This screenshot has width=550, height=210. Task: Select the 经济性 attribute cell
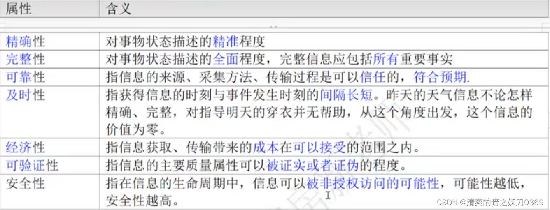tap(50, 147)
